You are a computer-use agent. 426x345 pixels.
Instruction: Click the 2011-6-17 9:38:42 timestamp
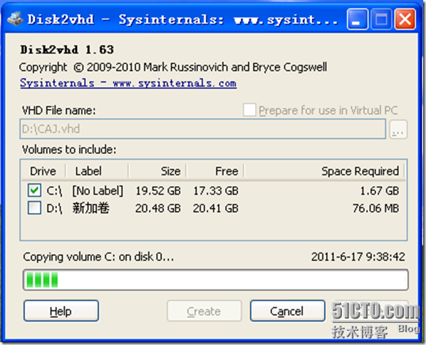pos(358,257)
